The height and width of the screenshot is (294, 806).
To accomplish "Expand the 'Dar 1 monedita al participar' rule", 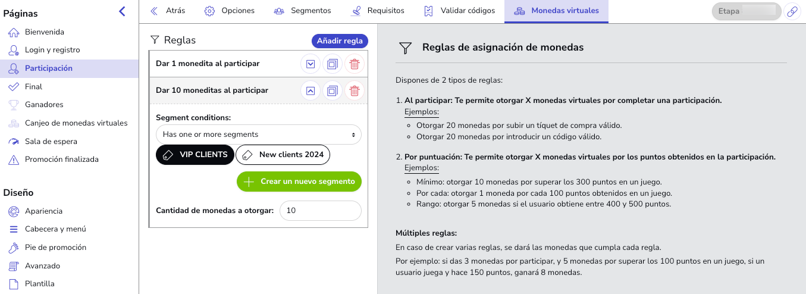I will (x=311, y=64).
